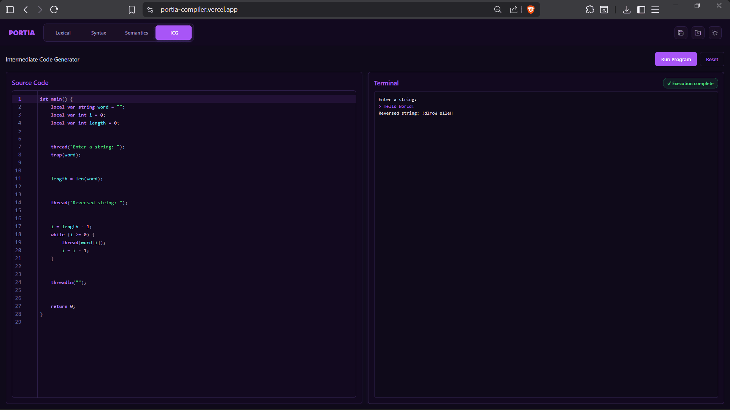The height and width of the screenshot is (410, 730).
Task: Switch theme with the sun icon
Action: [x=715, y=33]
